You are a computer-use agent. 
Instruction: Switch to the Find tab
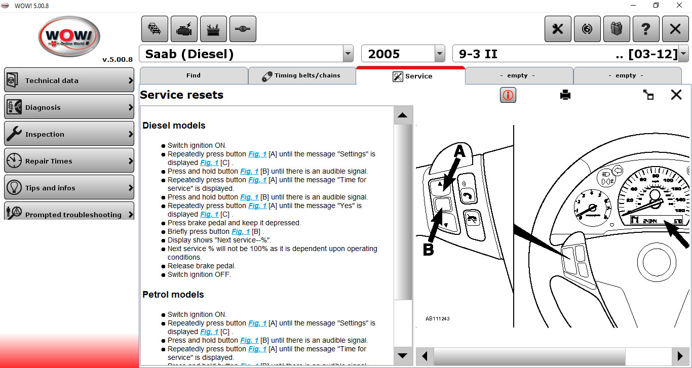(194, 75)
